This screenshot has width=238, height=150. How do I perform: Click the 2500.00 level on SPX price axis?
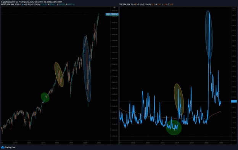(114, 88)
